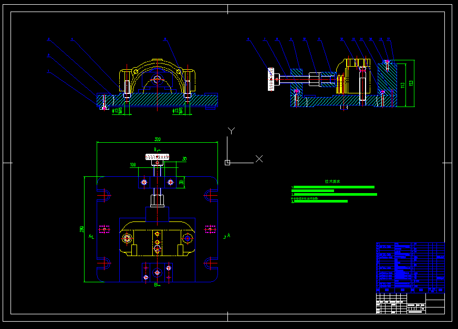The height and width of the screenshot is (329, 458).
Task: Select the right magenta dashed locating pin
Action: (210, 229)
